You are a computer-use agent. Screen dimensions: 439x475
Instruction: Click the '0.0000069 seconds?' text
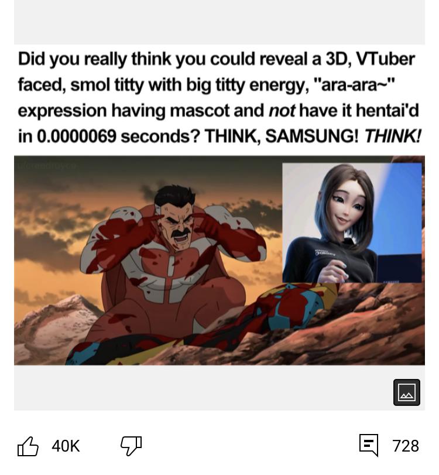(x=118, y=136)
